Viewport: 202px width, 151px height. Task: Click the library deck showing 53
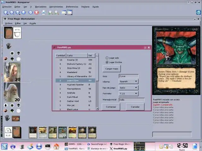17,132
